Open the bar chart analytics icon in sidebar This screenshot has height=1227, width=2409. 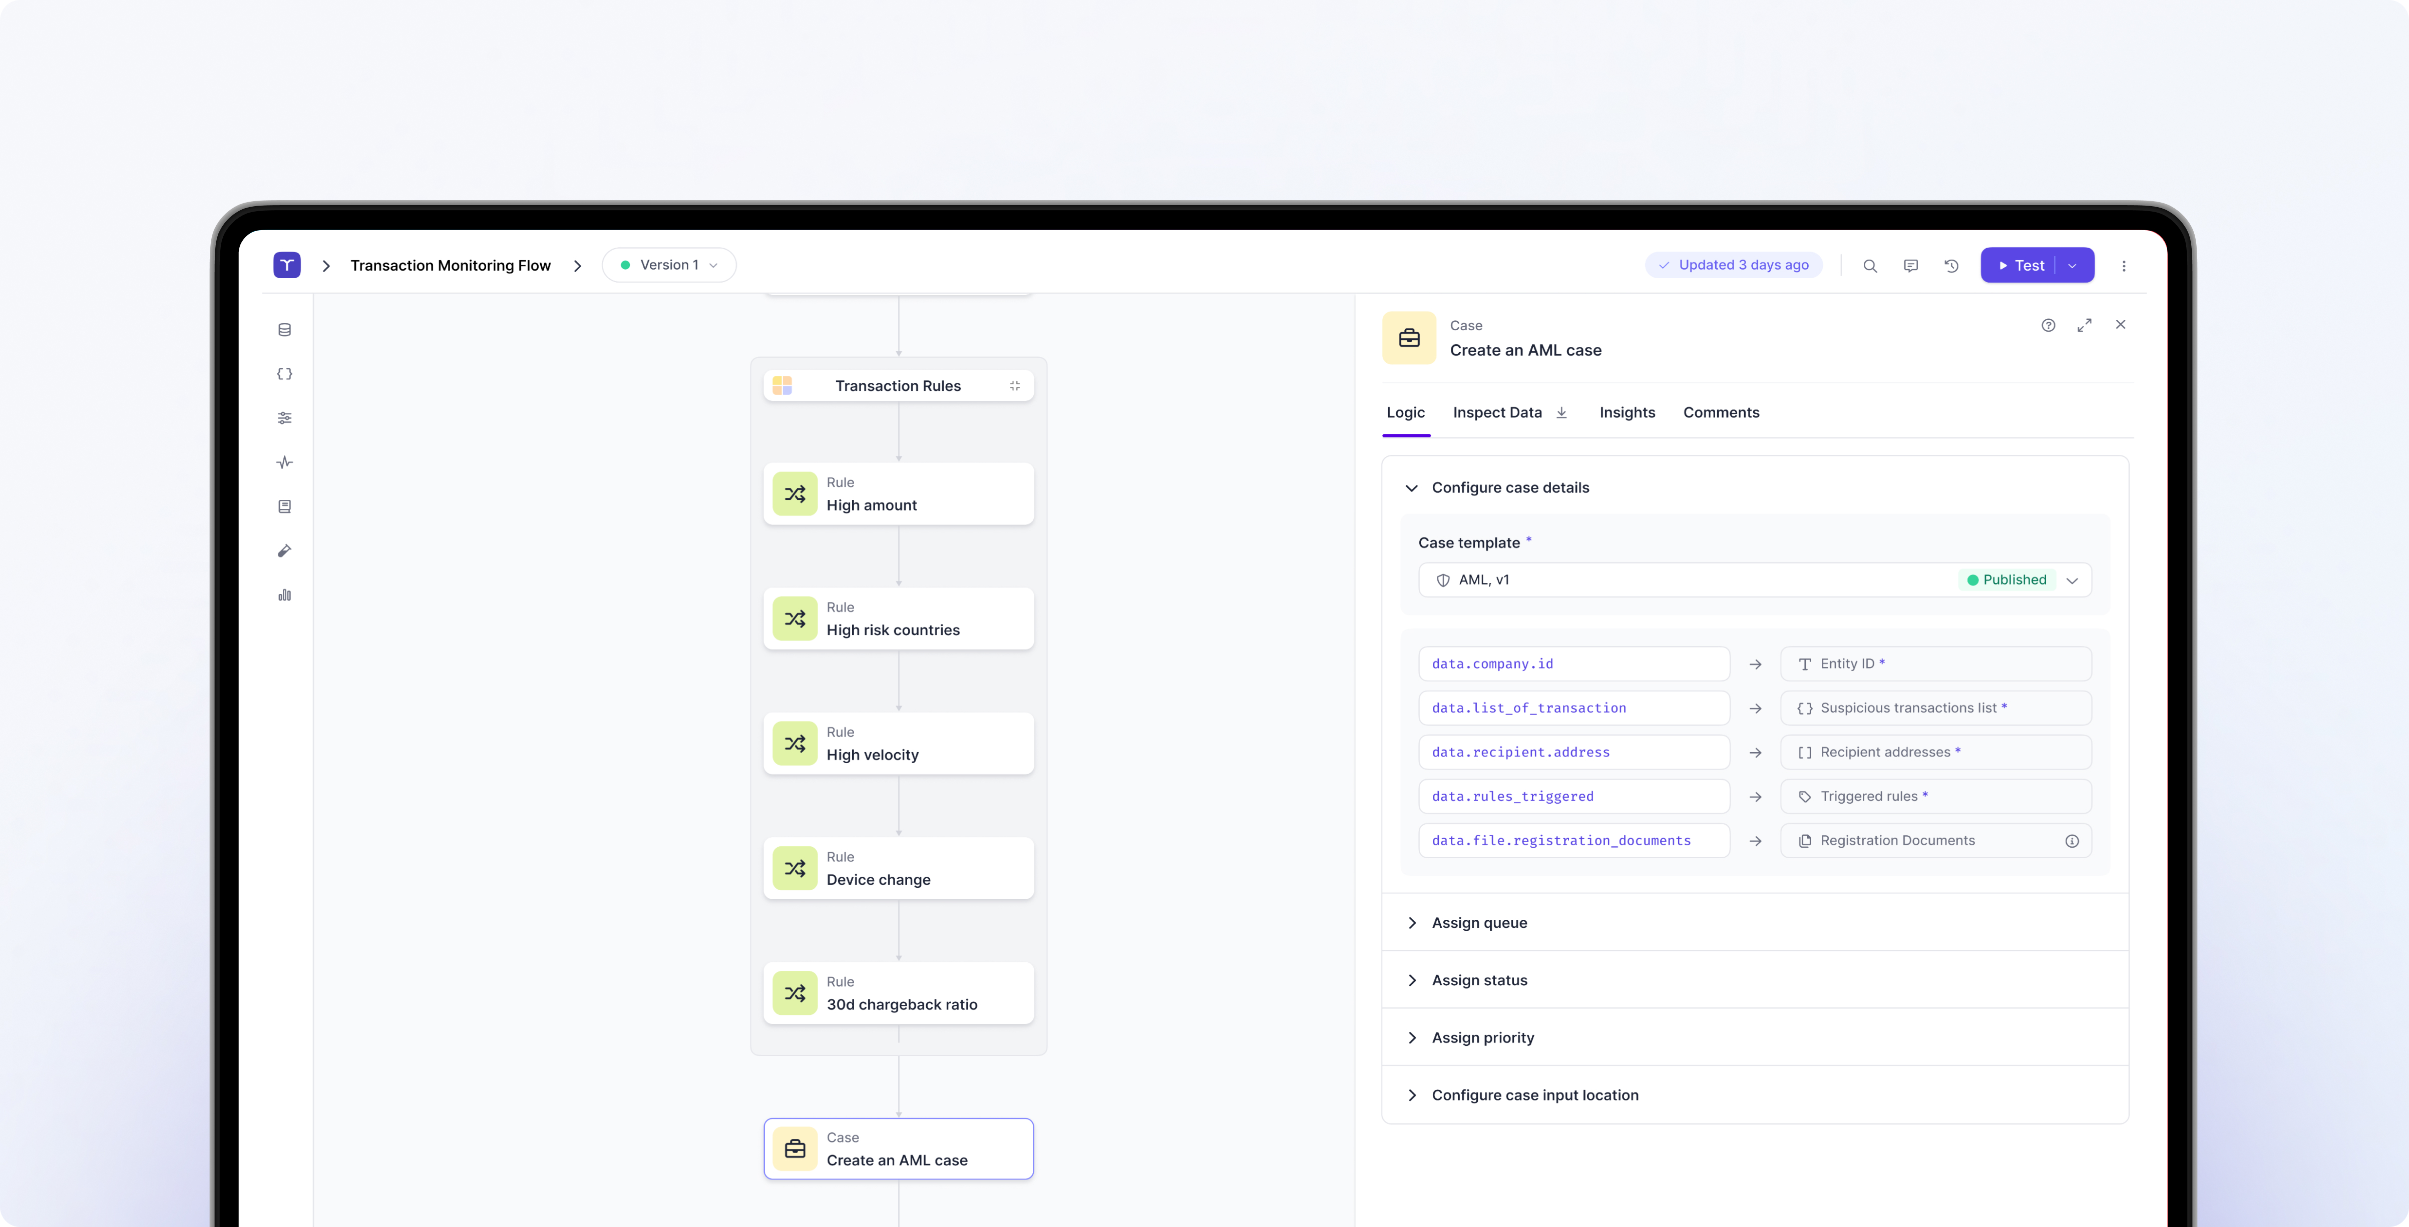pyautogui.click(x=284, y=595)
